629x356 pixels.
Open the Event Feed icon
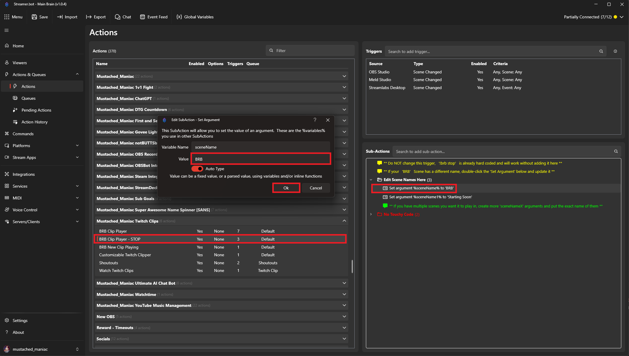pos(143,17)
